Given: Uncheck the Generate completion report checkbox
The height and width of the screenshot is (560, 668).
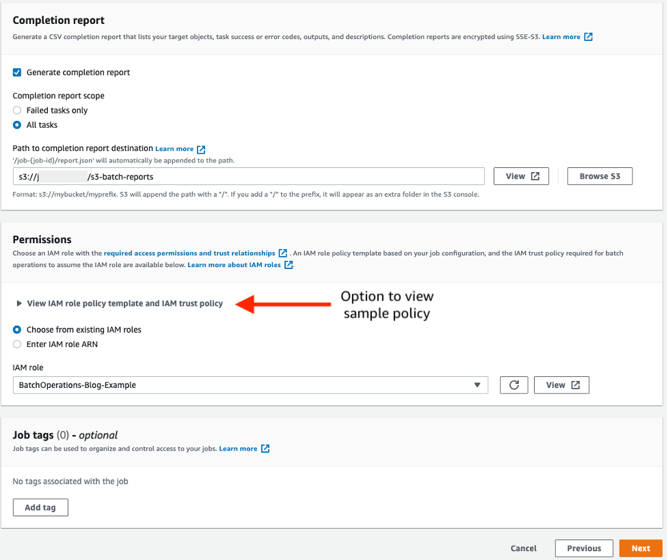Looking at the screenshot, I should click(x=17, y=72).
